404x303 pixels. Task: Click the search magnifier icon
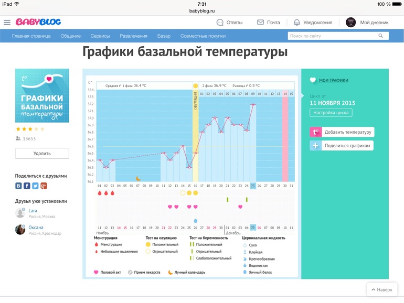(x=381, y=36)
